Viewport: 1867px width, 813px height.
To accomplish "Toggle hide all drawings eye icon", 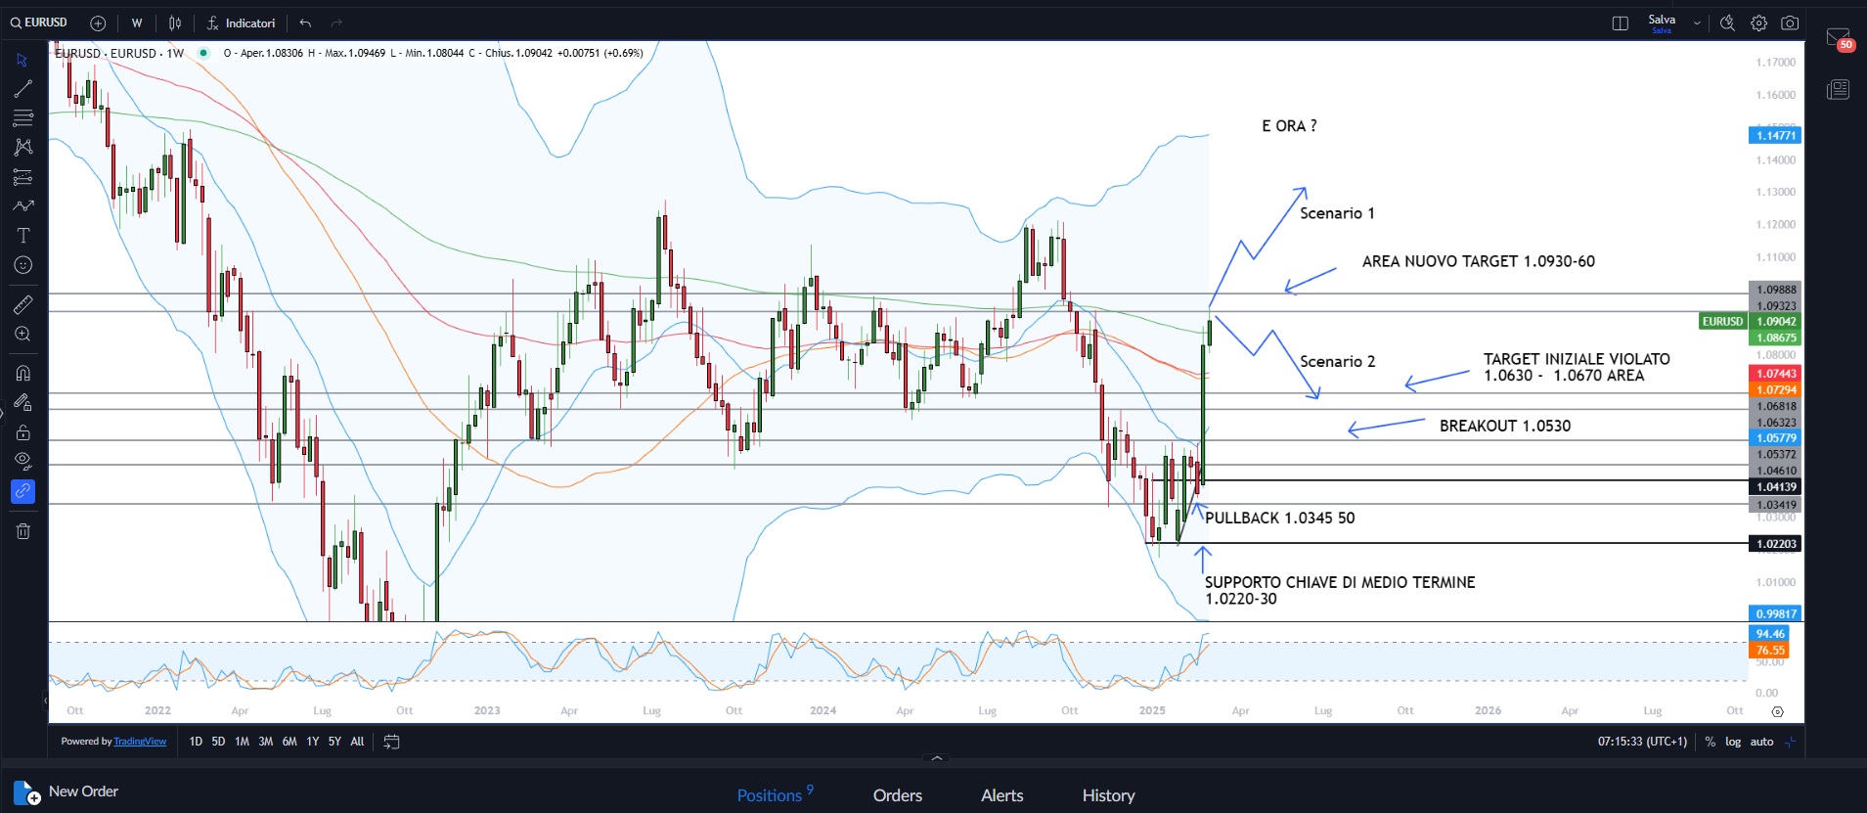I will [22, 461].
